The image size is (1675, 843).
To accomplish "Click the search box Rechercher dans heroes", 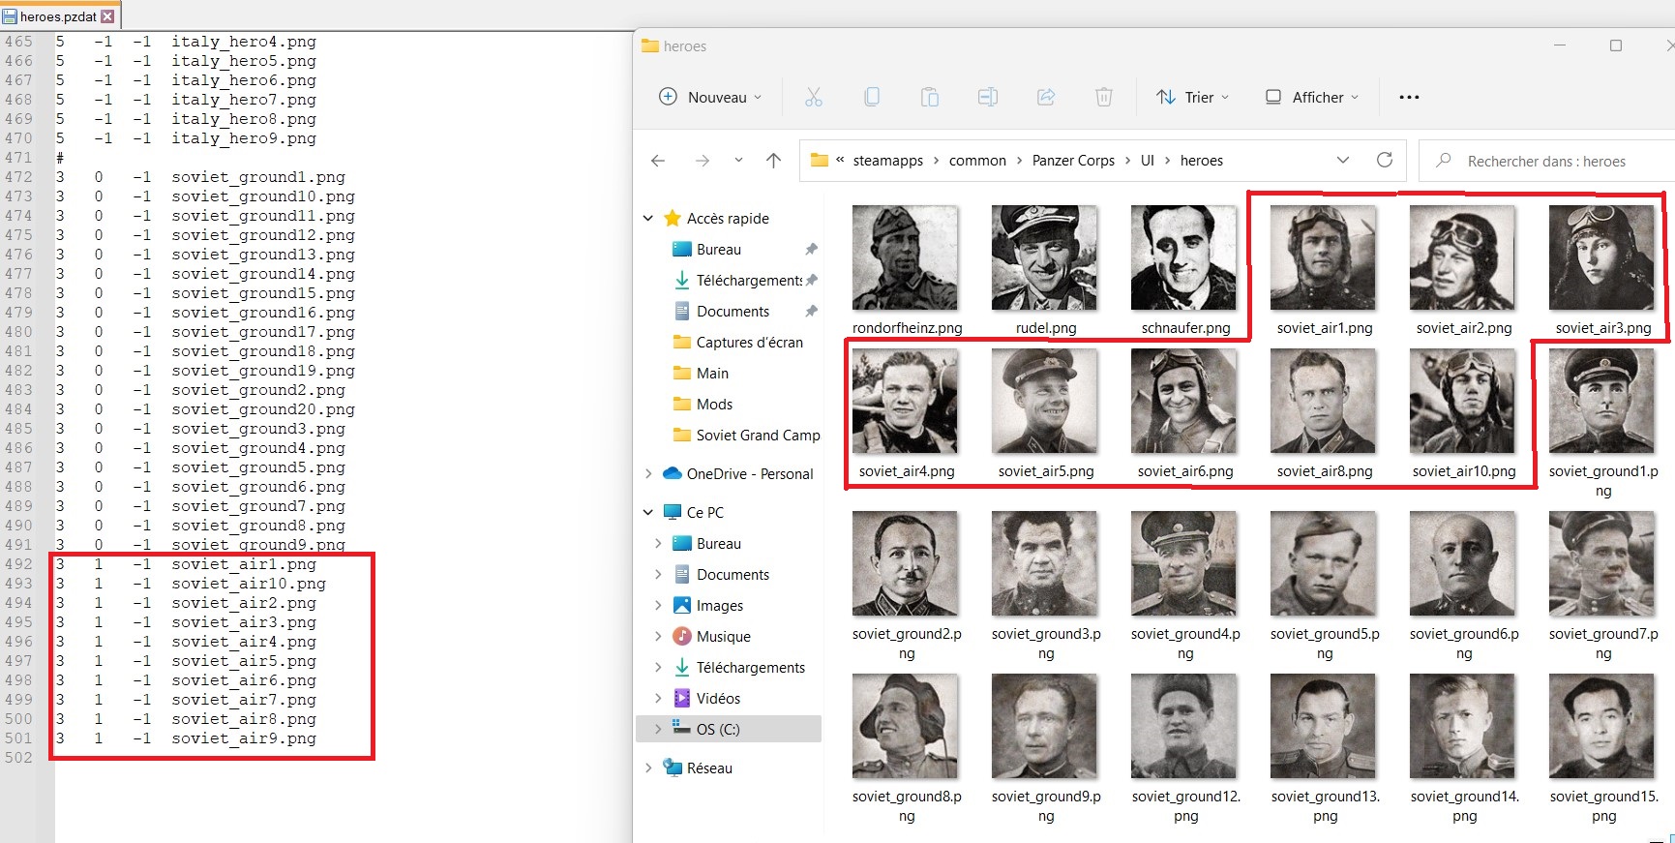I will (1546, 161).
